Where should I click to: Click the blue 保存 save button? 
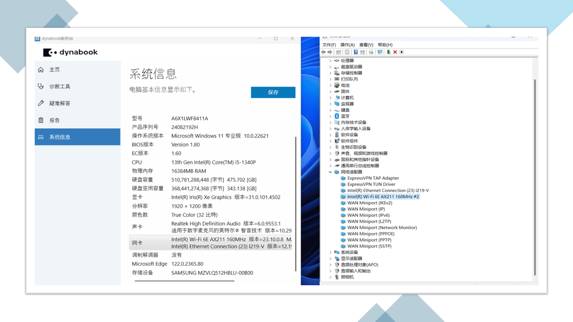(x=273, y=92)
